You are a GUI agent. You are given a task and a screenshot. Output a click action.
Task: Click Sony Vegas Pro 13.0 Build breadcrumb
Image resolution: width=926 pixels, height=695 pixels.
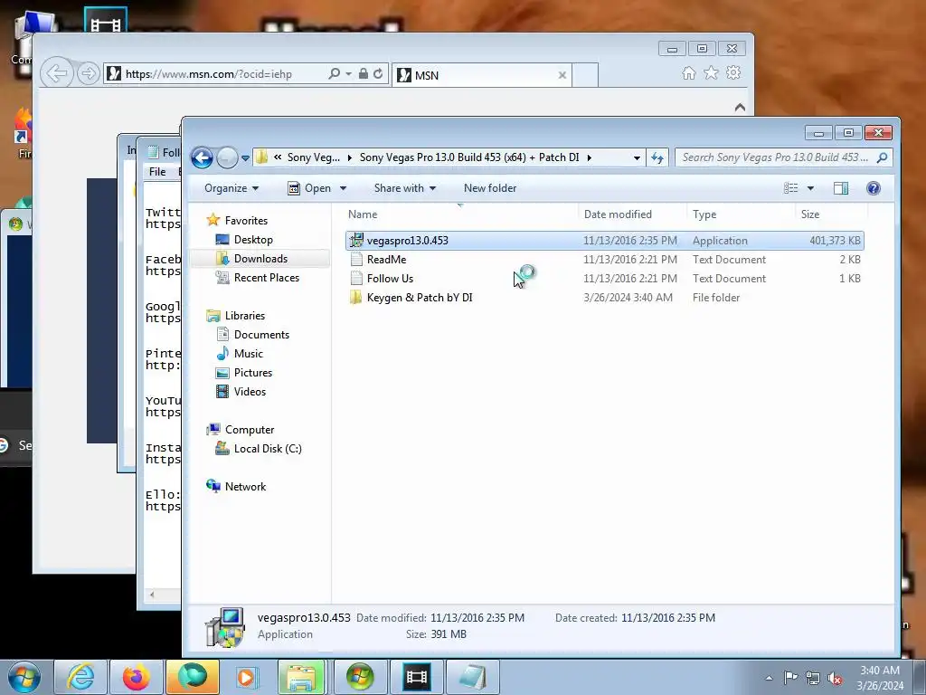[469, 157]
